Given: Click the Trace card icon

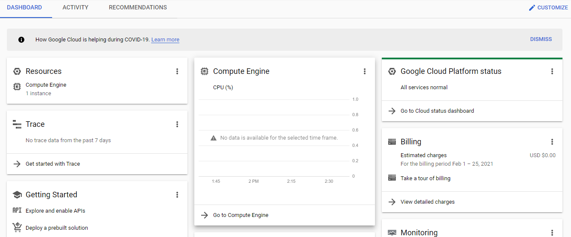Looking at the screenshot, I should point(17,124).
